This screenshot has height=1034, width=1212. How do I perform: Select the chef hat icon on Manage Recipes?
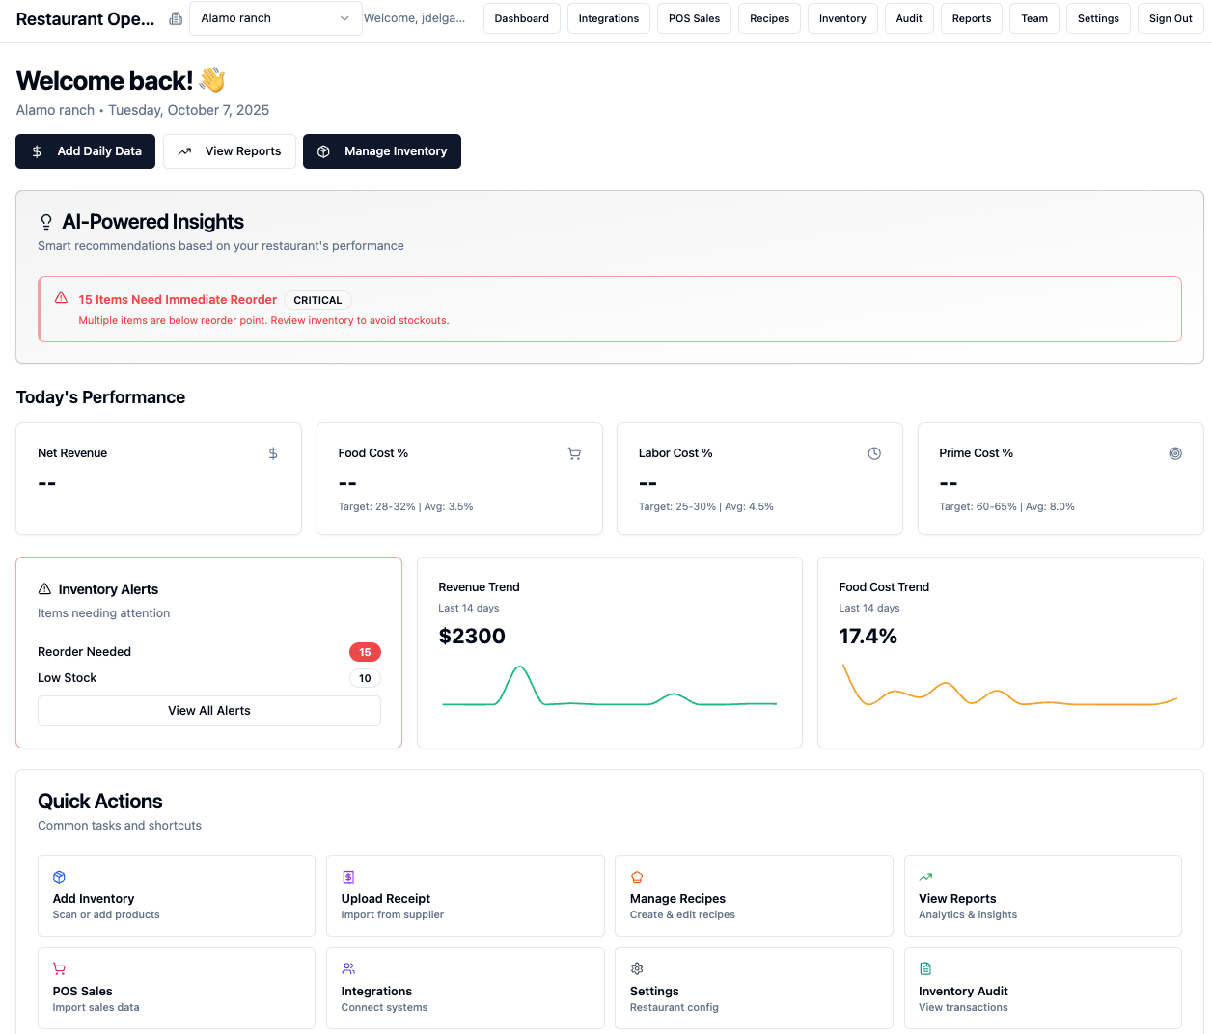pyautogui.click(x=637, y=877)
